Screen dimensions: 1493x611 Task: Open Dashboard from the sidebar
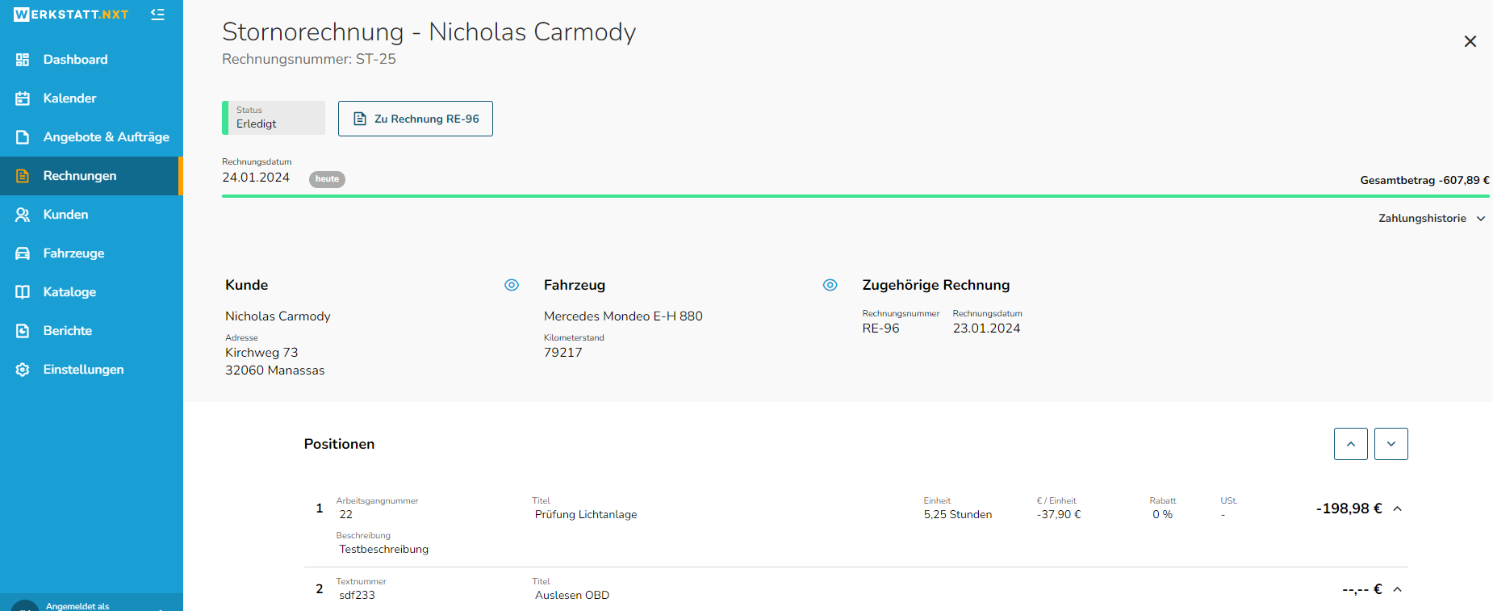pos(91,60)
